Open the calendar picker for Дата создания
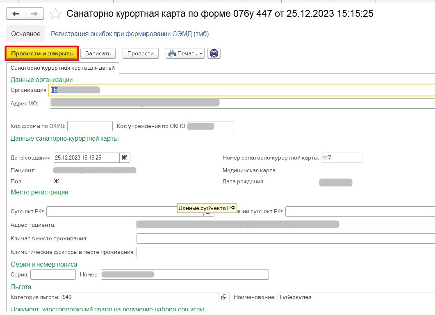The width and height of the screenshot is (435, 315). [x=125, y=157]
